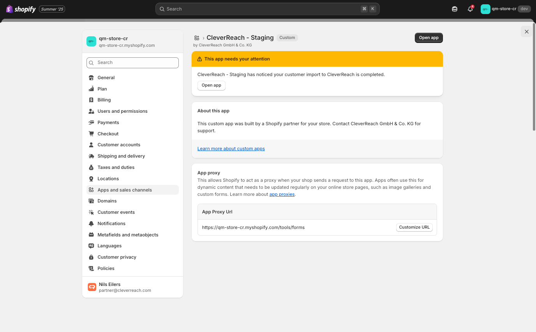The image size is (536, 332).
Task: Close the settings panel with X
Action: pos(527,32)
